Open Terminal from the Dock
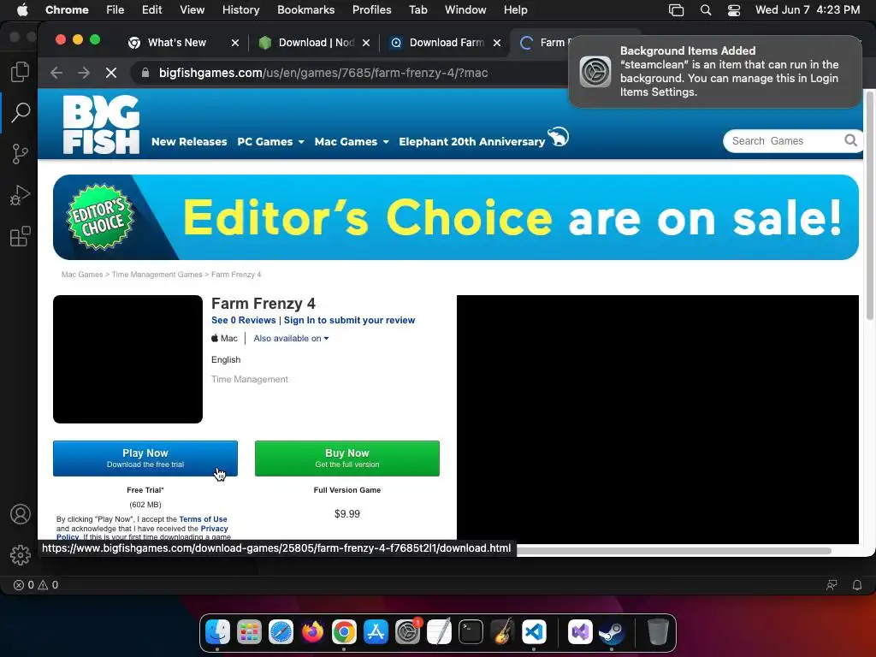Screen dimensions: 876x657 point(471,632)
